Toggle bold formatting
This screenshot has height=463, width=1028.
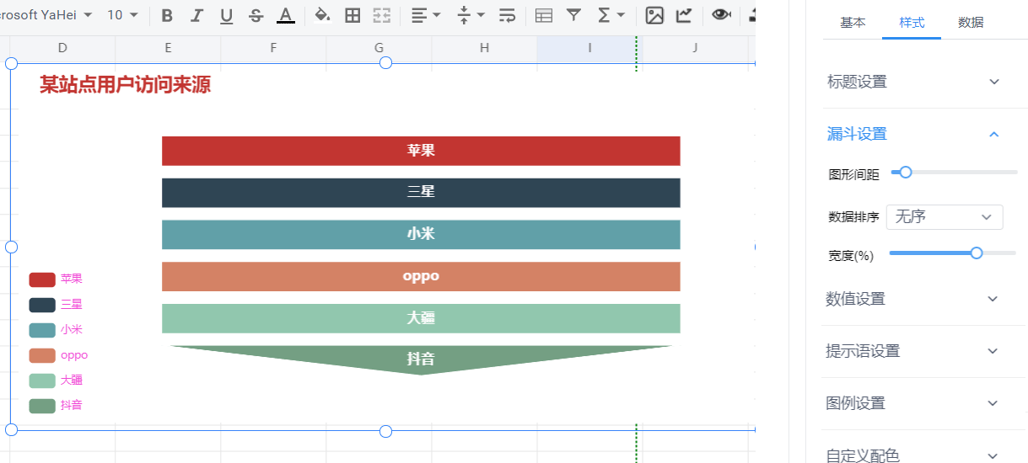pyautogui.click(x=167, y=15)
